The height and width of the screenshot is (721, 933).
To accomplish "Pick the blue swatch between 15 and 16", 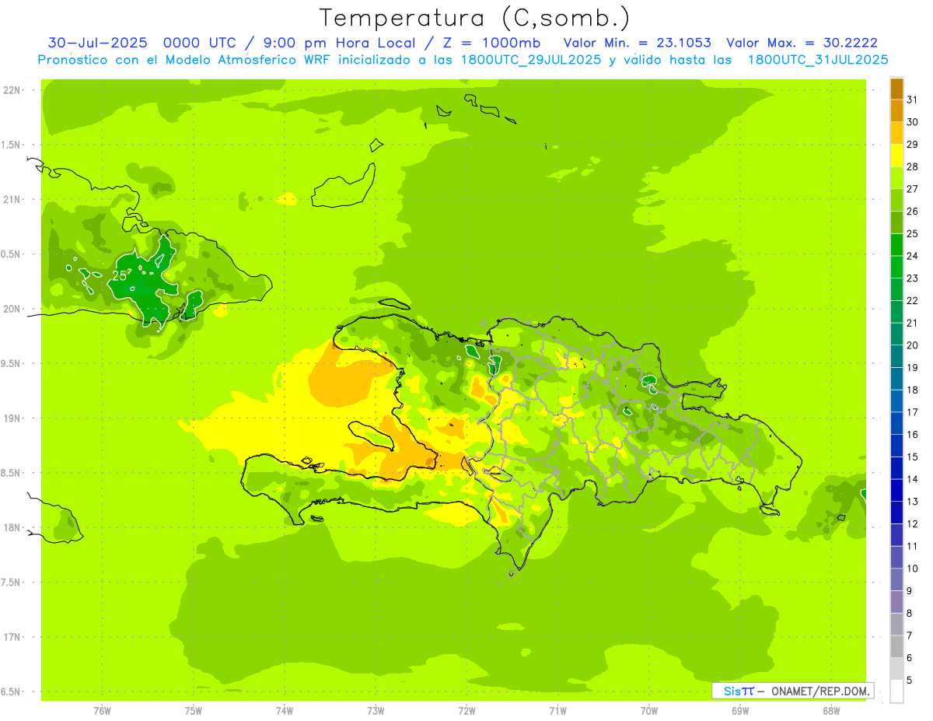I will (x=896, y=446).
